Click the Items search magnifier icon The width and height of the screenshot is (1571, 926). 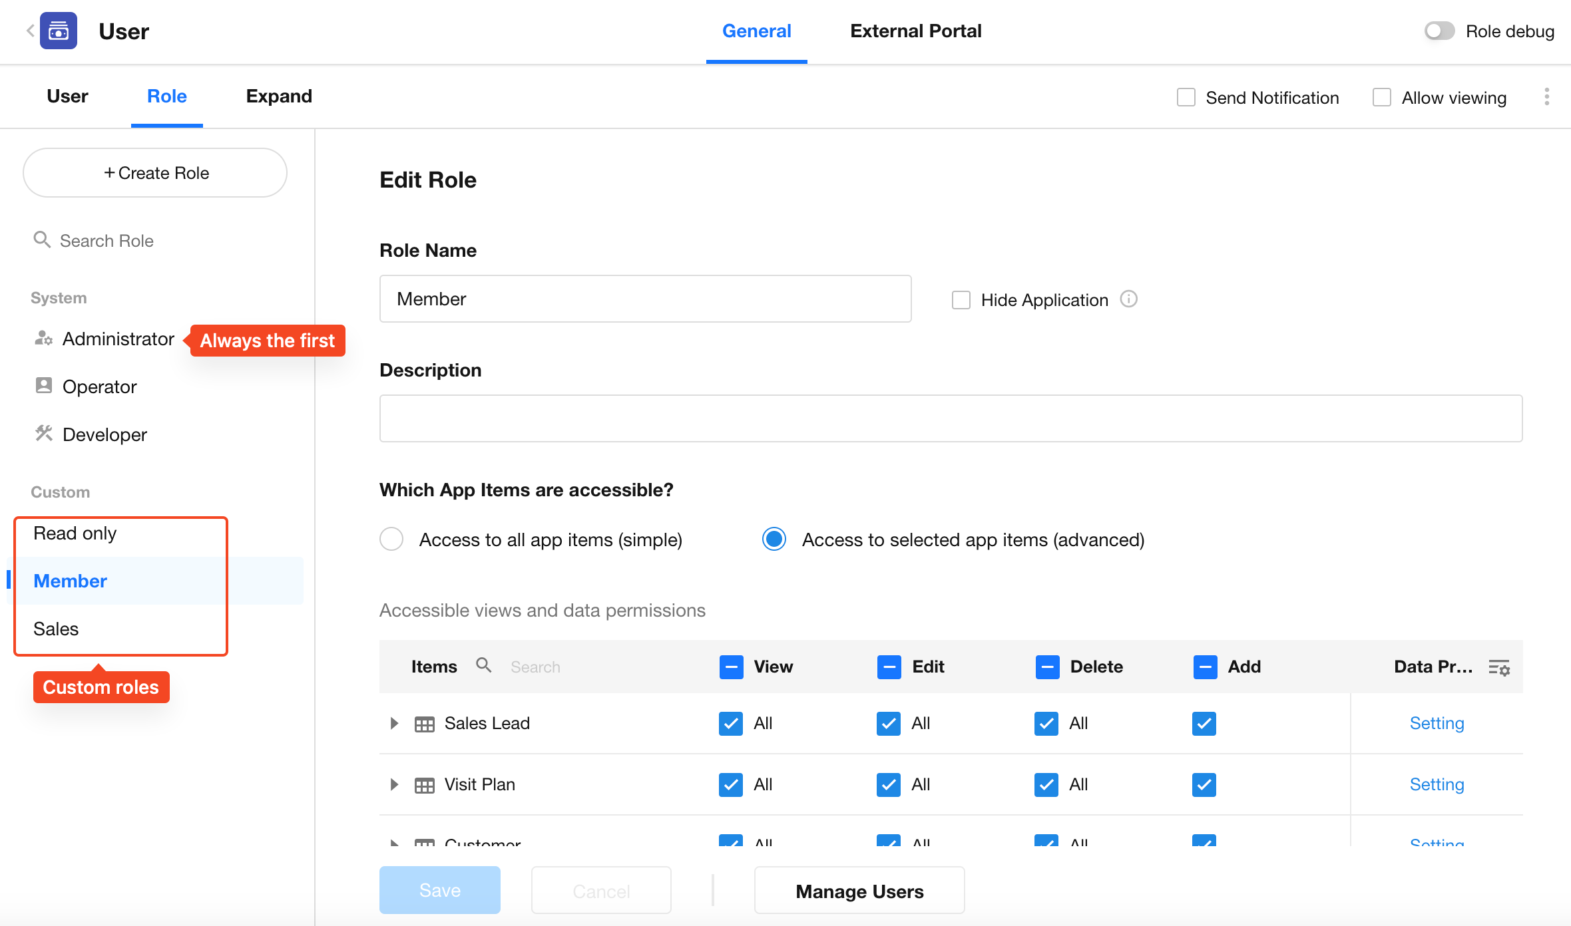tap(484, 665)
